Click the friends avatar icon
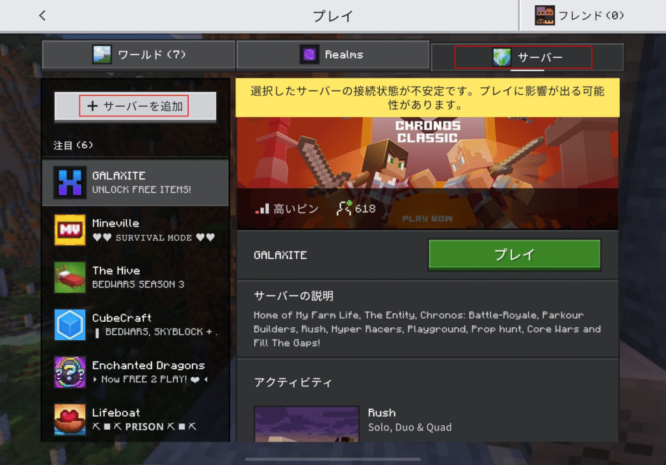The height and width of the screenshot is (465, 666). click(544, 16)
